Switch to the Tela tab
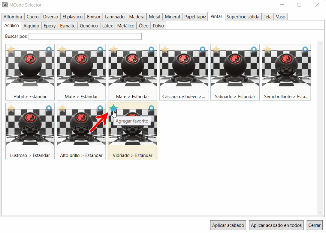The height and width of the screenshot is (233, 326). pyautogui.click(x=268, y=17)
